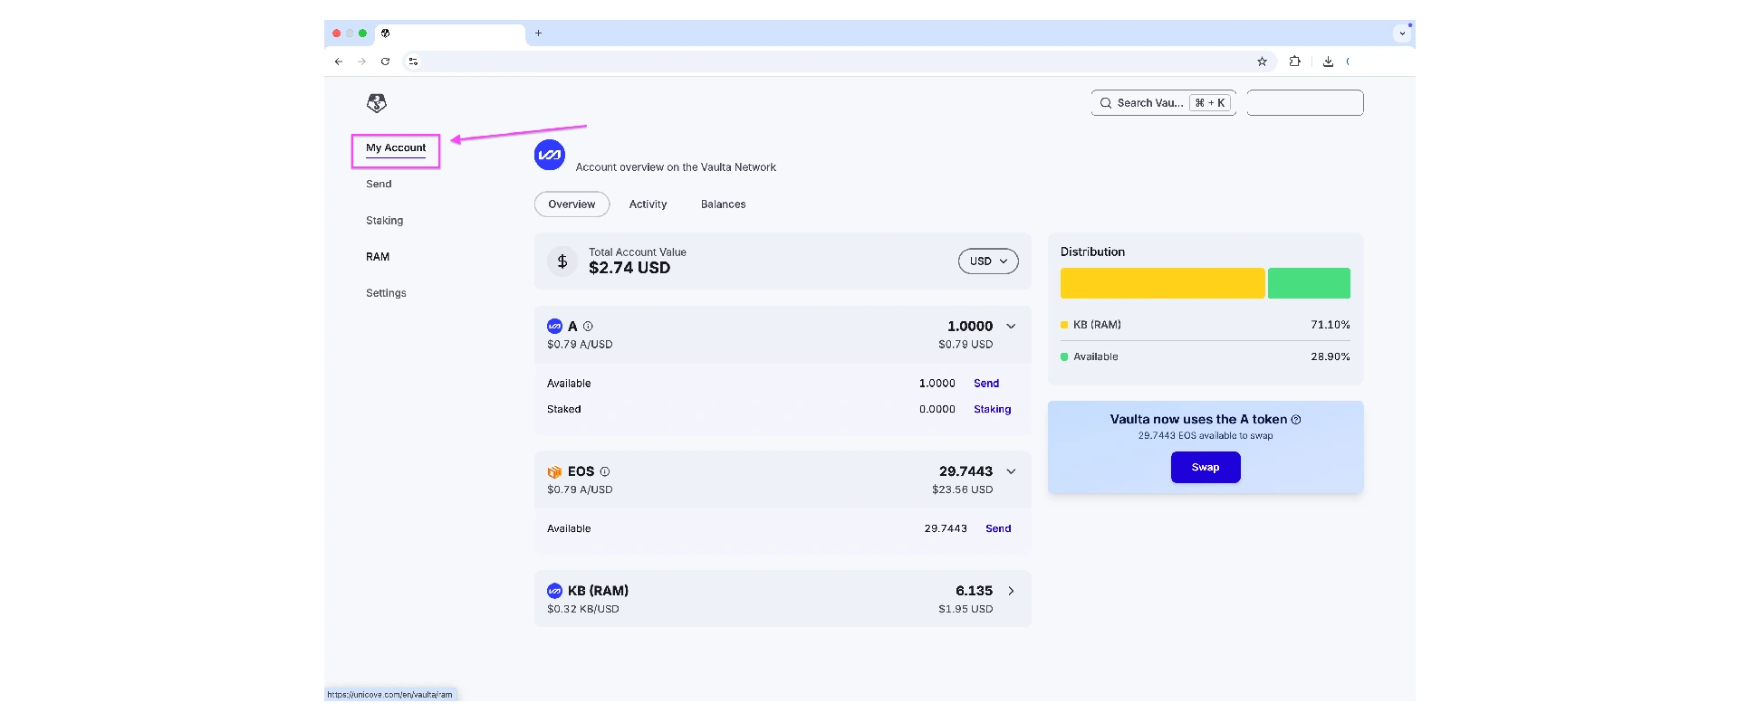Click the 71.10% RAM percentage

[1330, 325]
